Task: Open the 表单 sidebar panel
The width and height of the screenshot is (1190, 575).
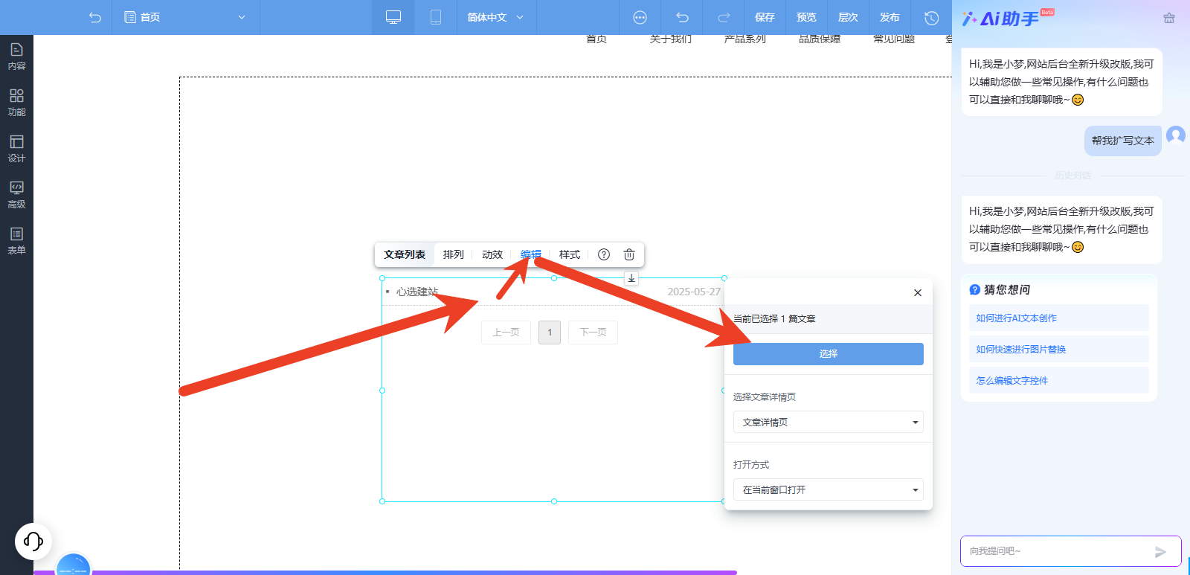Action: tap(16, 241)
